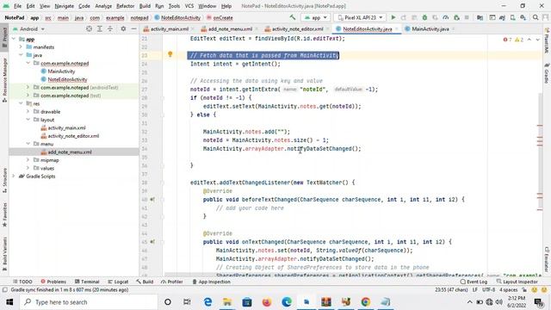The image size is (551, 310).
Task: Open the Gradle side panel
Action: pos(548,73)
